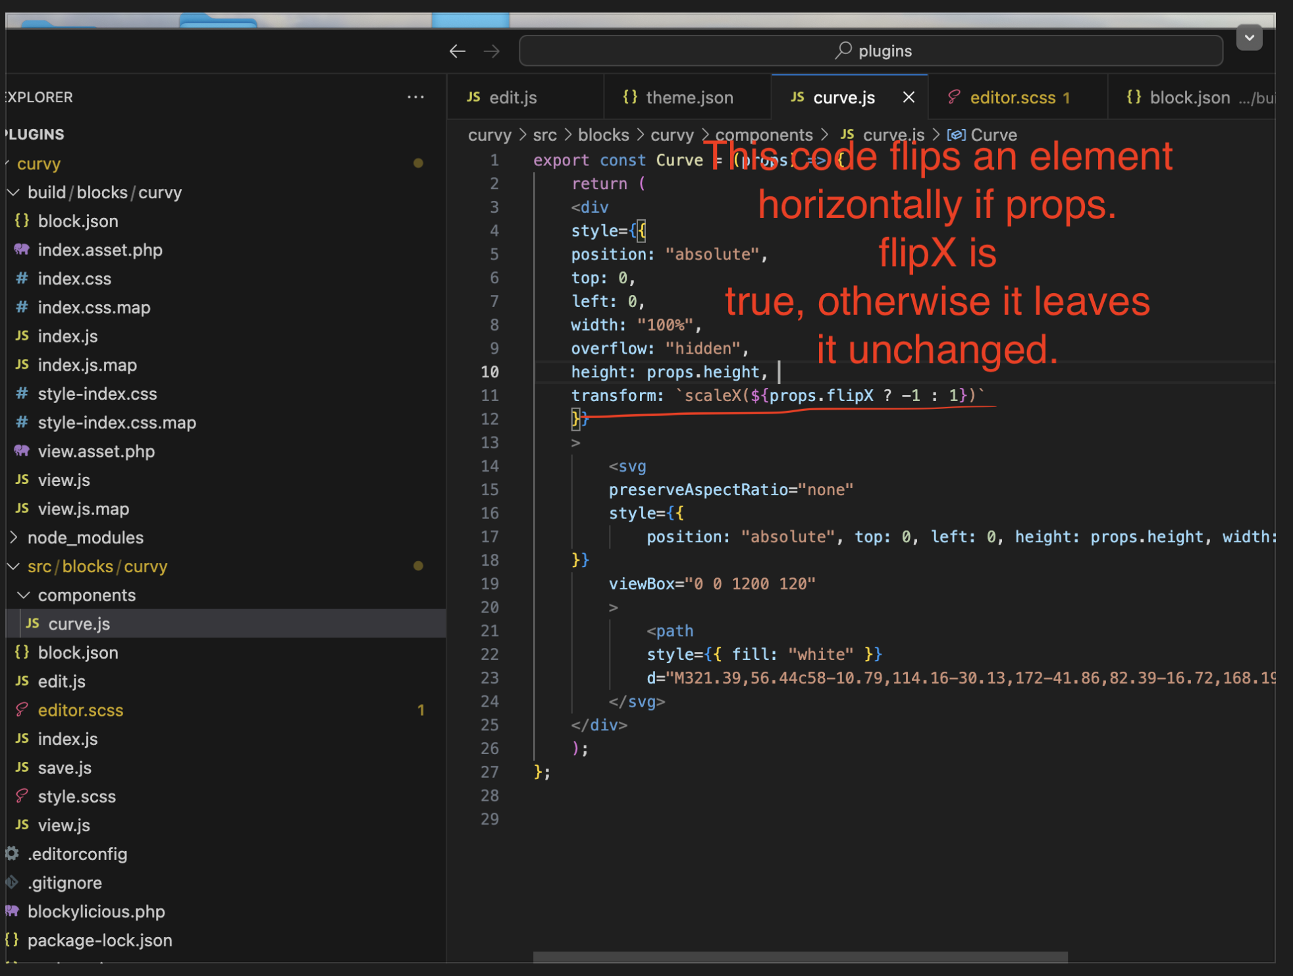Image resolution: width=1293 pixels, height=976 pixels.
Task: Open index.js under src folder
Action: (226, 739)
